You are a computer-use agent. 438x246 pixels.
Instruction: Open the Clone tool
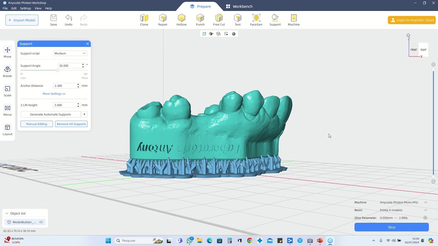click(144, 20)
